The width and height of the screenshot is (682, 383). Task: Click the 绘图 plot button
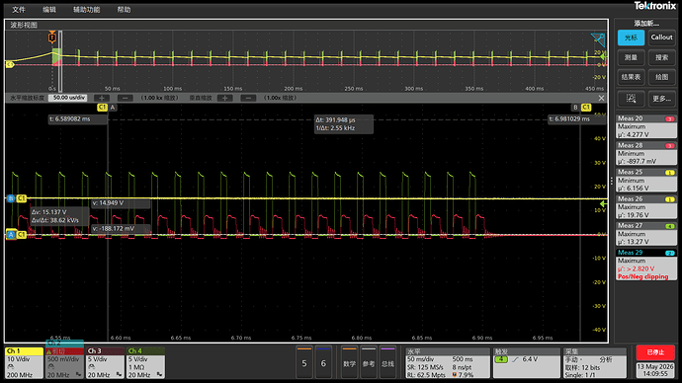[661, 77]
